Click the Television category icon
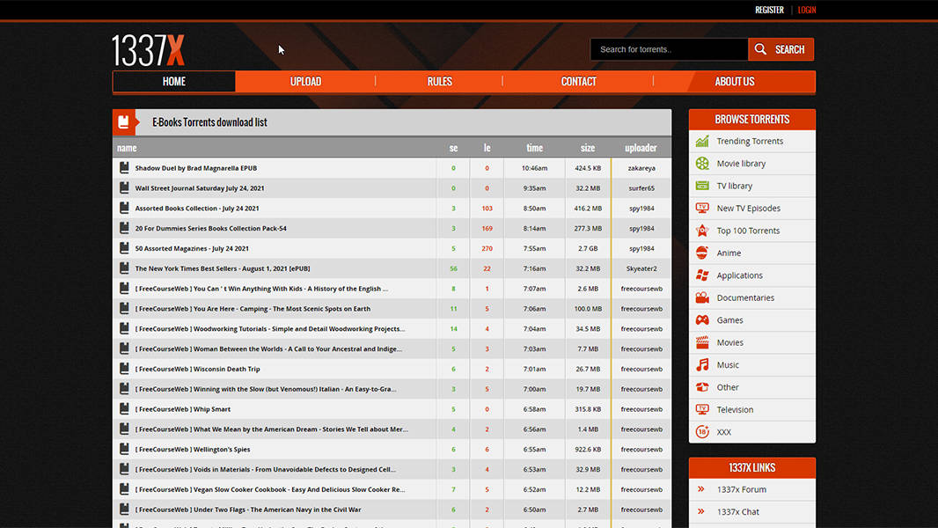This screenshot has width=938, height=528. pos(702,409)
